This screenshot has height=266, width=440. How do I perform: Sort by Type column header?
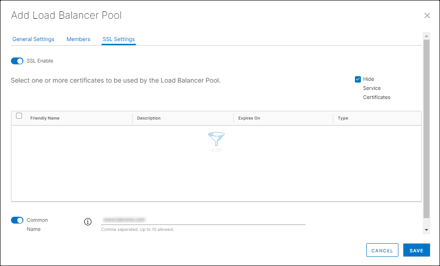(343, 118)
